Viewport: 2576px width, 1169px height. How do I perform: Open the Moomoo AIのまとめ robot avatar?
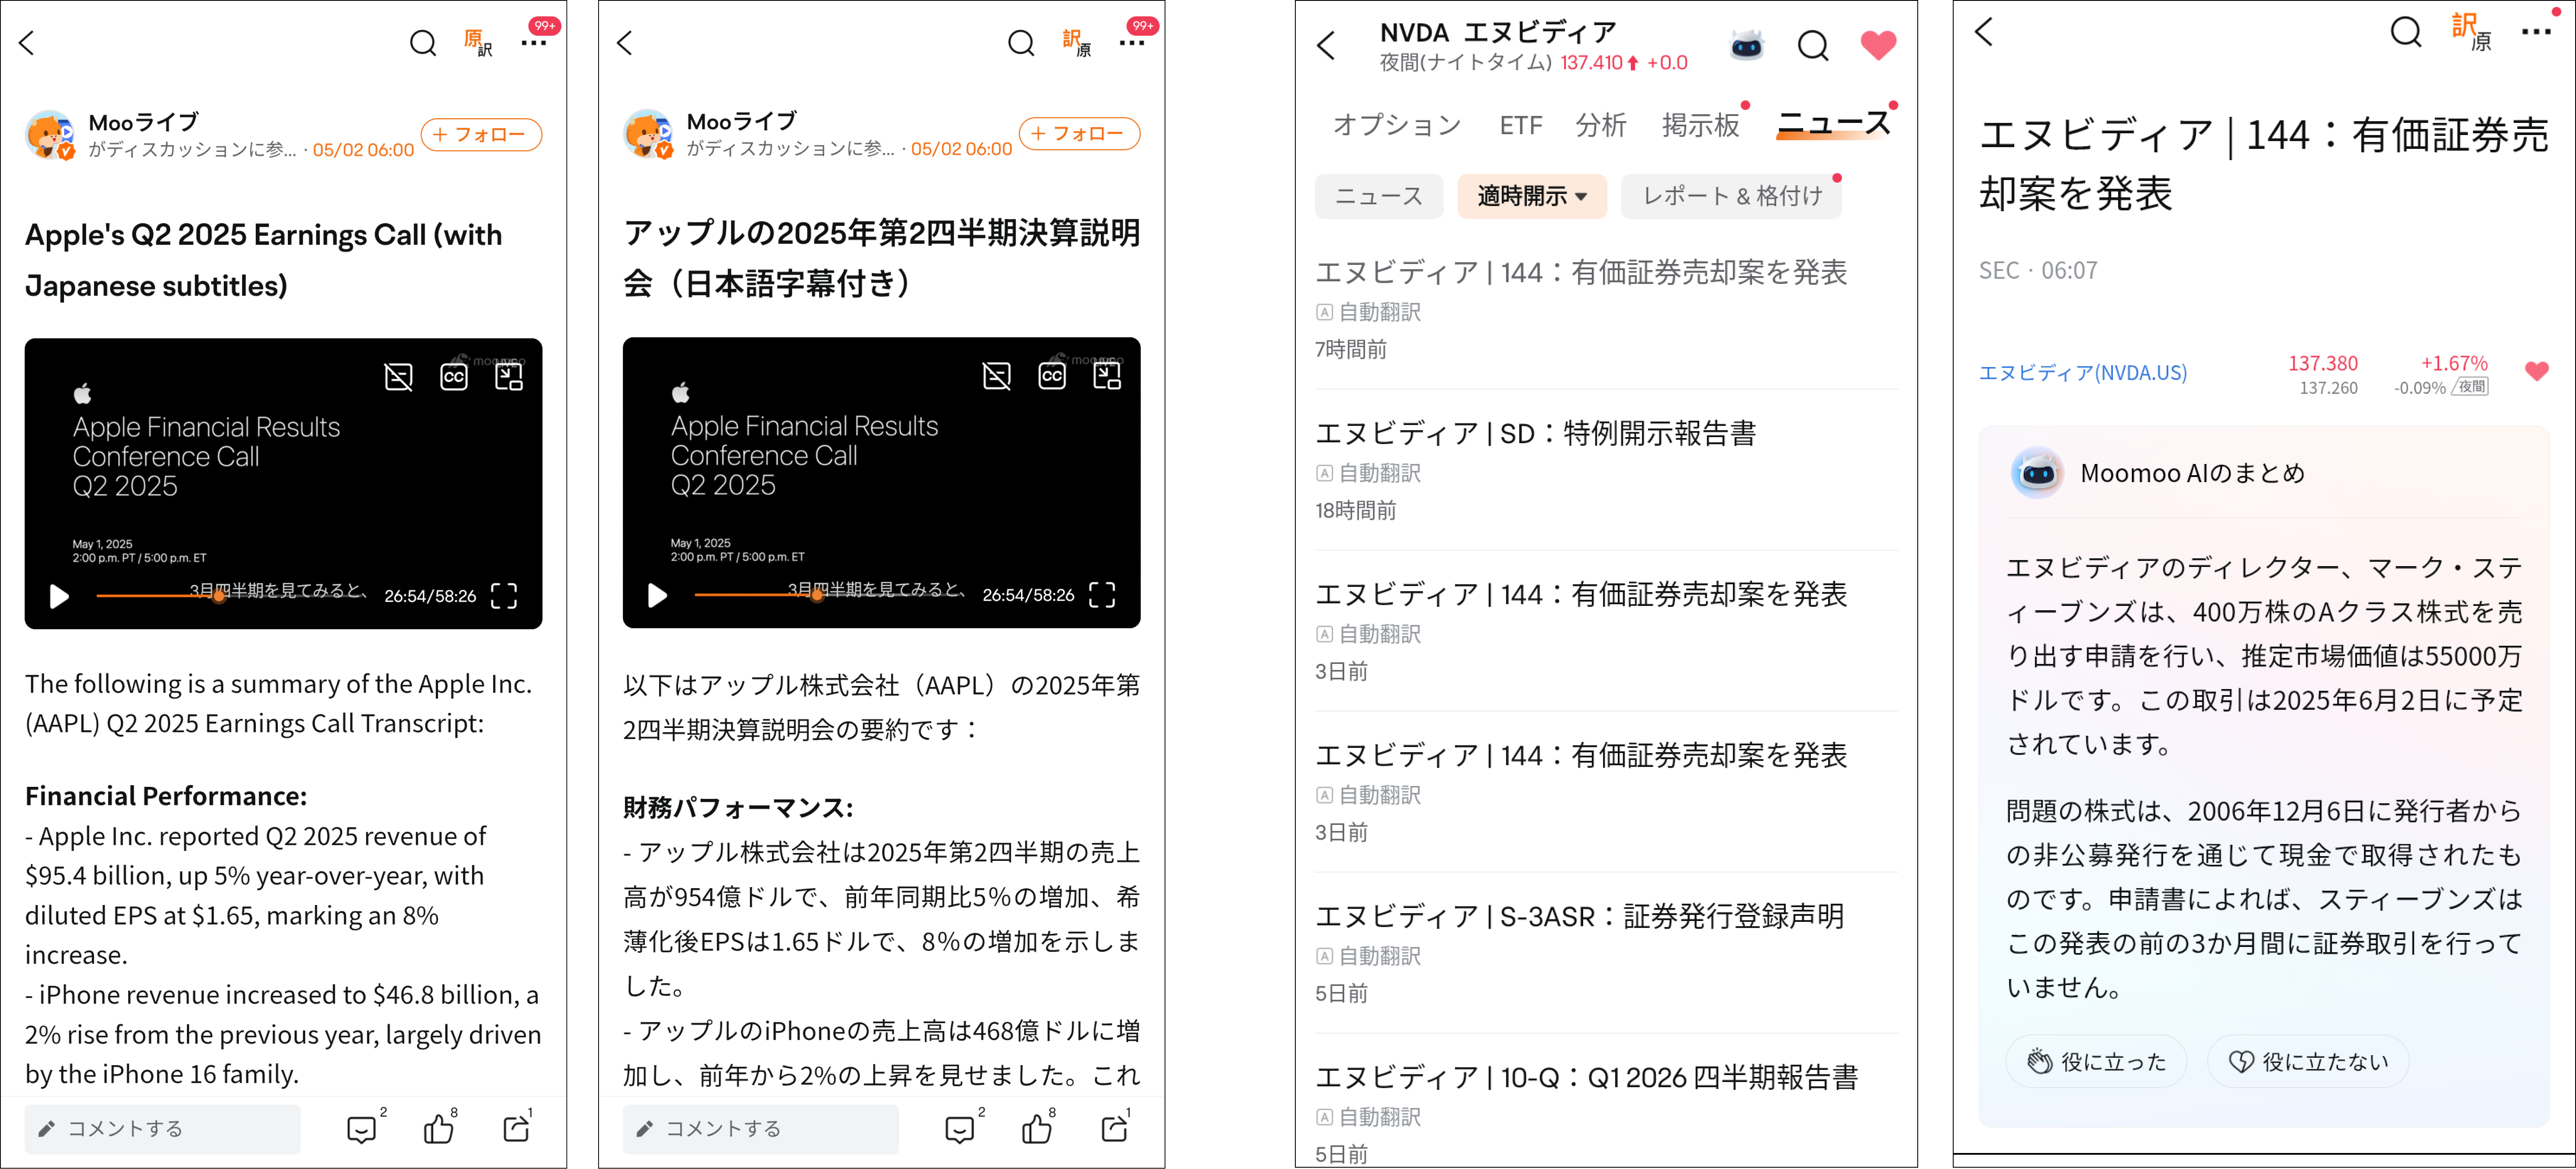point(2037,473)
